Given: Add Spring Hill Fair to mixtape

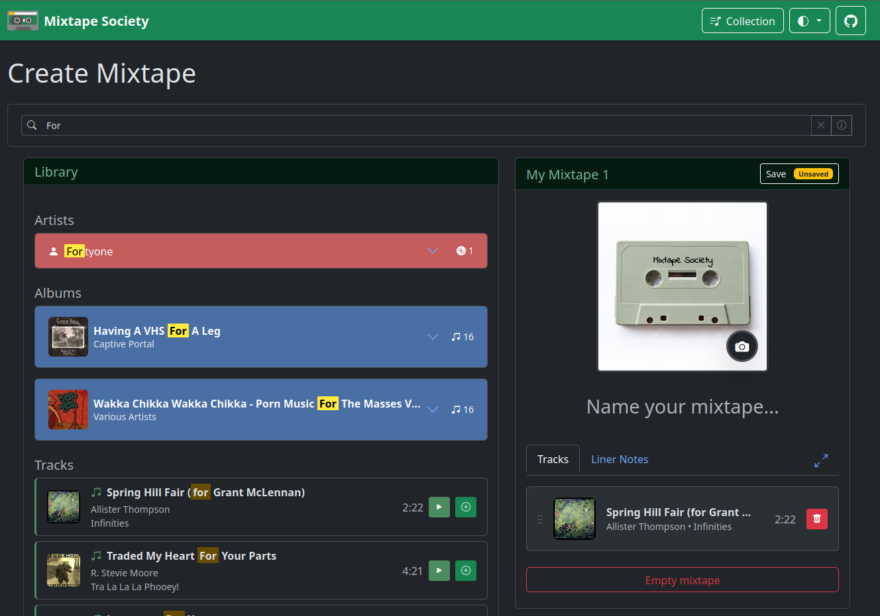Looking at the screenshot, I should coord(466,507).
